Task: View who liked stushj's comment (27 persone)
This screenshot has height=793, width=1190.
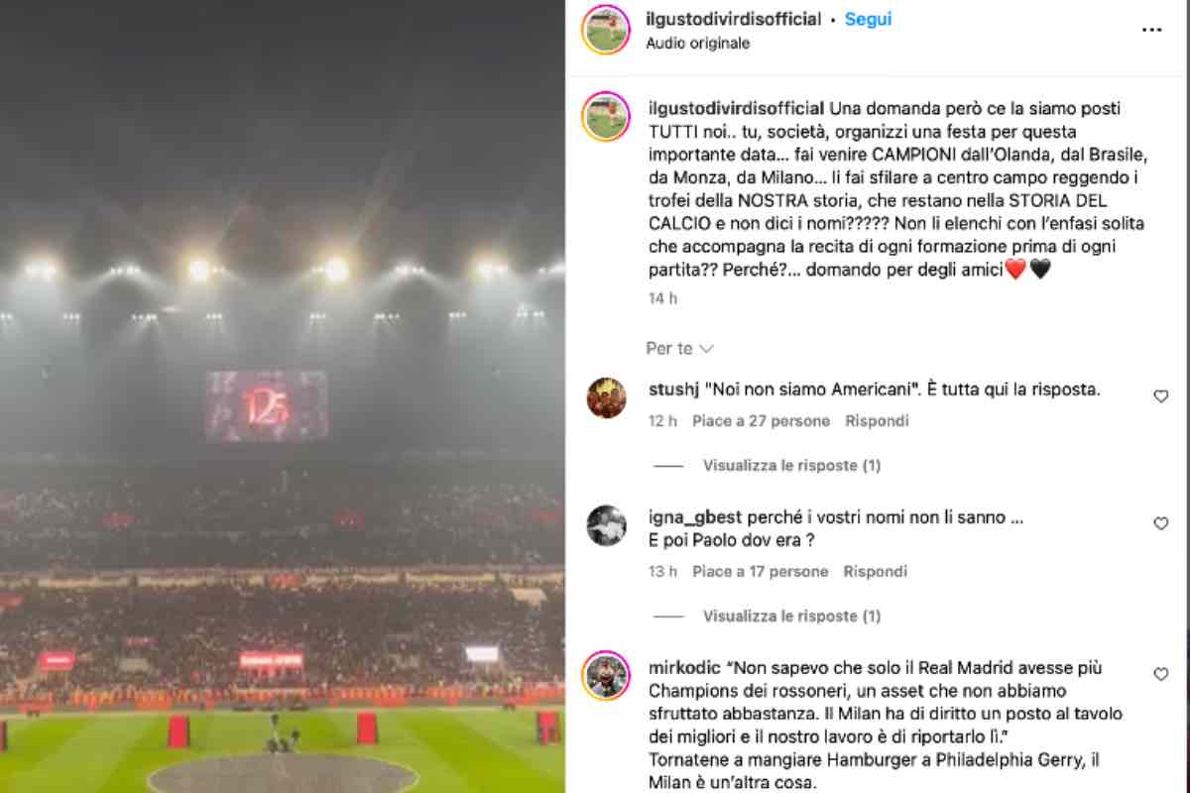Action: click(x=761, y=420)
